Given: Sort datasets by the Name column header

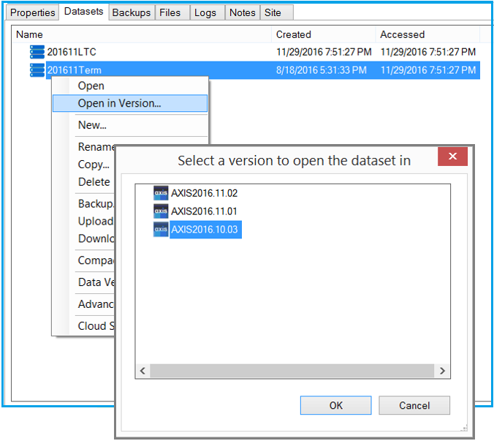Looking at the screenshot, I should 142,34.
